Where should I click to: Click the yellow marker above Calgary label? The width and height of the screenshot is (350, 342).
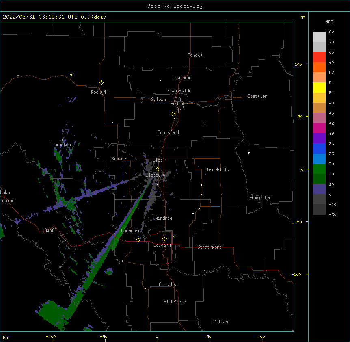[164, 239]
